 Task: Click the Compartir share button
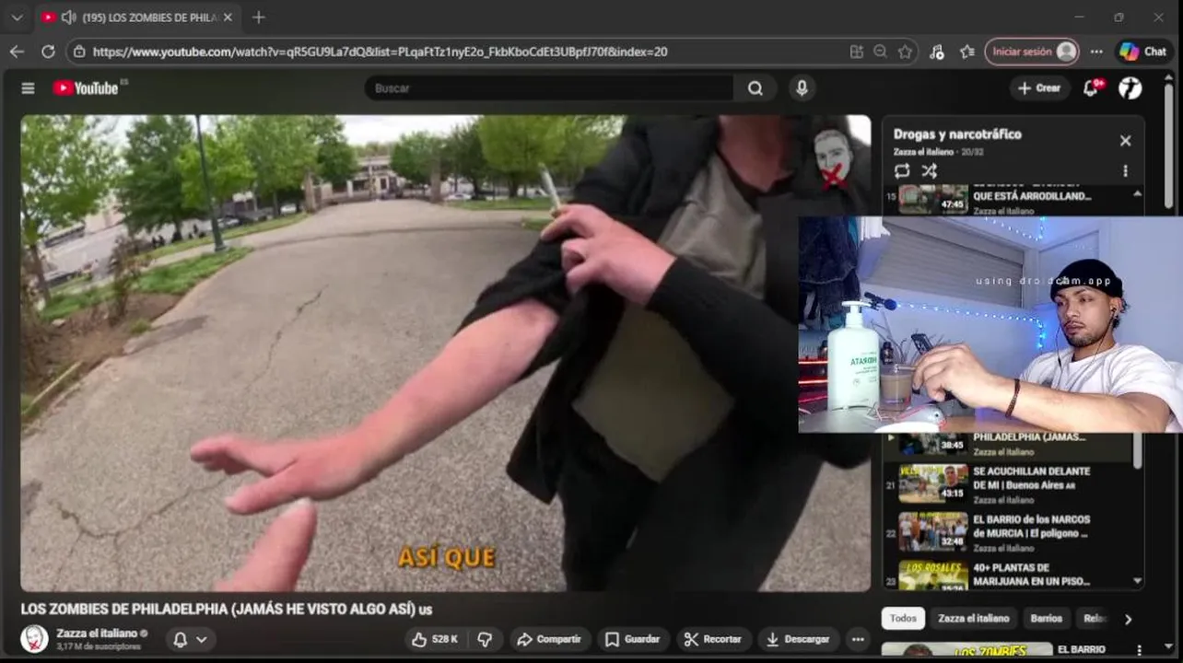[x=548, y=639]
